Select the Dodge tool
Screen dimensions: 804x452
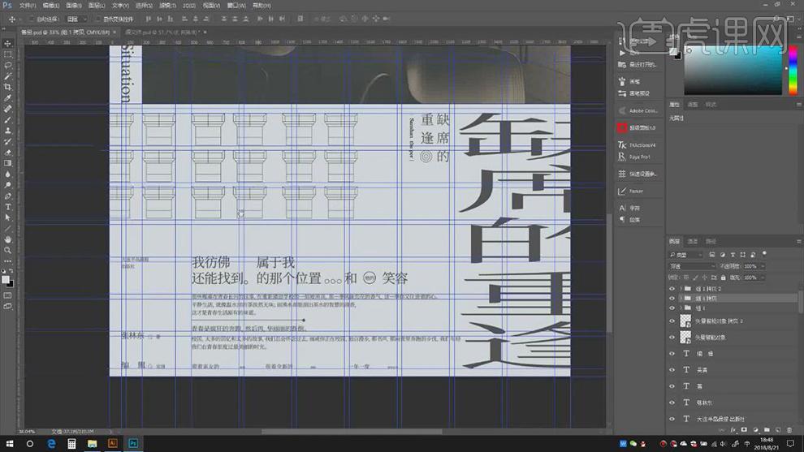pos(7,185)
